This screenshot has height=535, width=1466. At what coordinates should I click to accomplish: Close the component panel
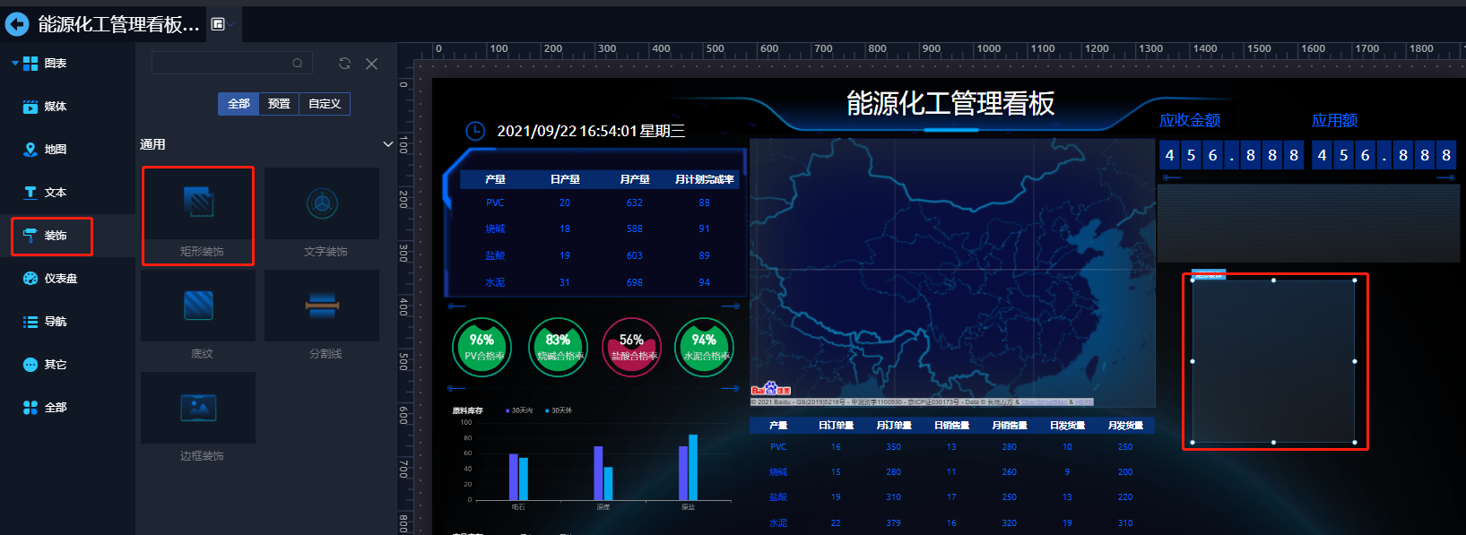[371, 64]
